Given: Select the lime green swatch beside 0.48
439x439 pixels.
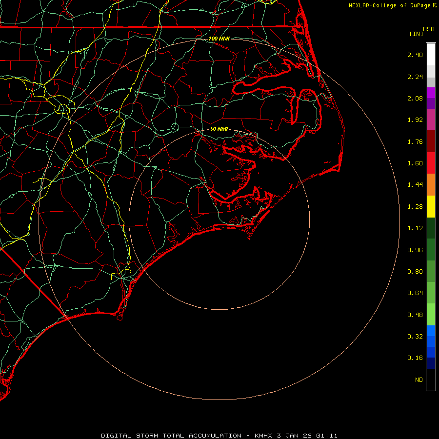Looking at the screenshot, I should pyautogui.click(x=431, y=315).
